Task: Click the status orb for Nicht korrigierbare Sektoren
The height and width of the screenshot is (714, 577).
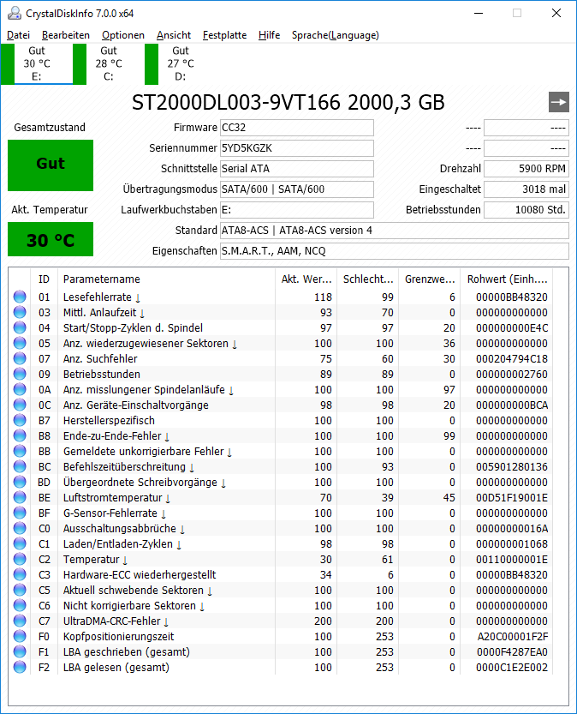Action: pyautogui.click(x=20, y=606)
